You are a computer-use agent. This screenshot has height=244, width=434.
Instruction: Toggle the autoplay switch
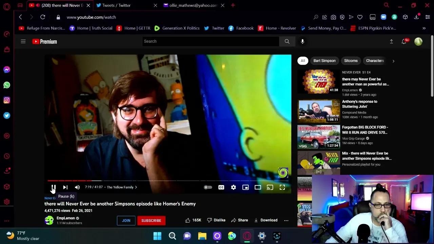click(208, 187)
